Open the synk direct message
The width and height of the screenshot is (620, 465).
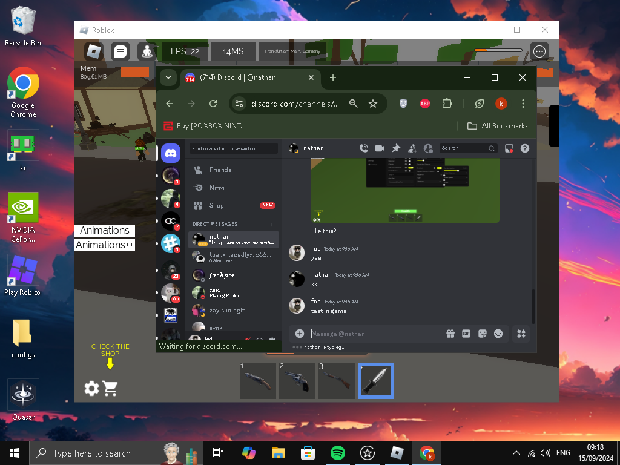point(233,328)
